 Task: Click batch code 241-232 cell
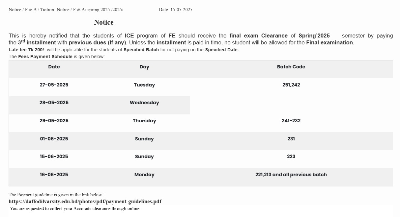click(291, 121)
